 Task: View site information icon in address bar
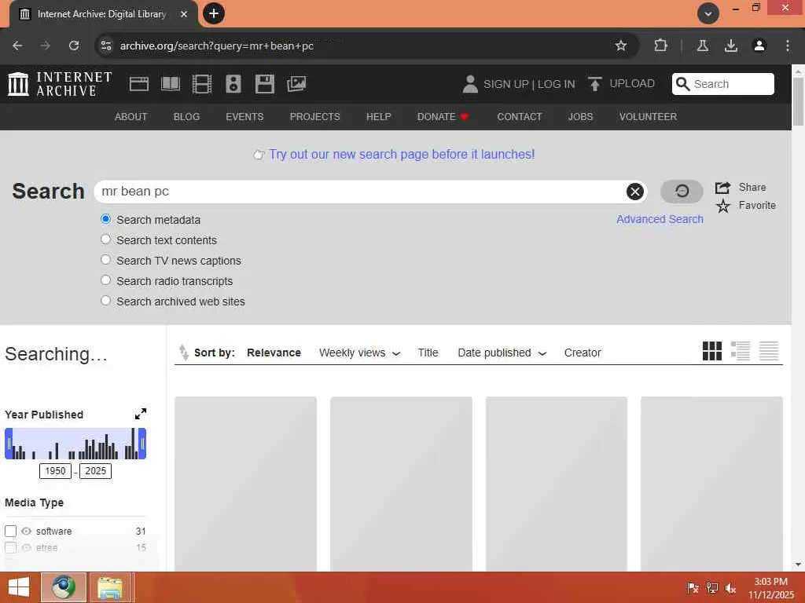click(106, 46)
